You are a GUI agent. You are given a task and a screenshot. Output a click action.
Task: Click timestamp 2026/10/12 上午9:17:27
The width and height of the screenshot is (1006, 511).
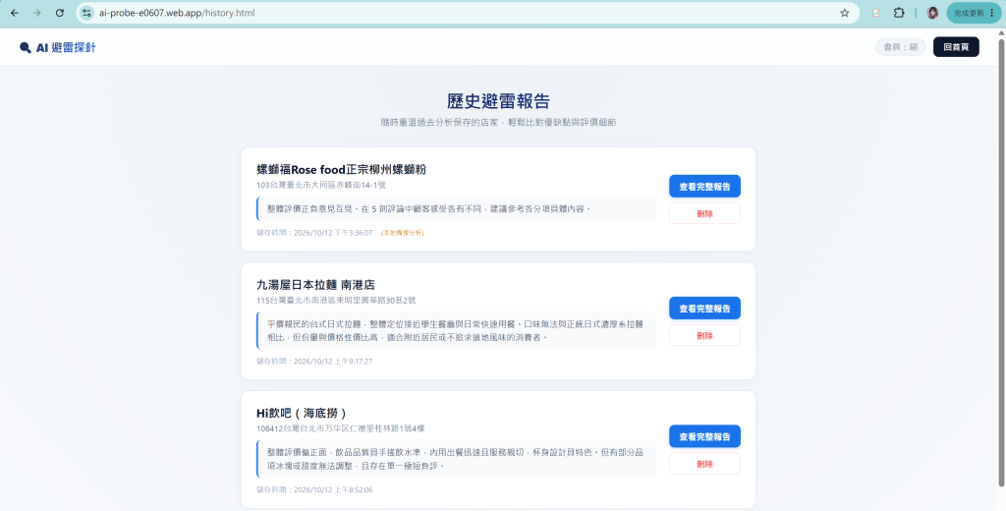tap(333, 362)
